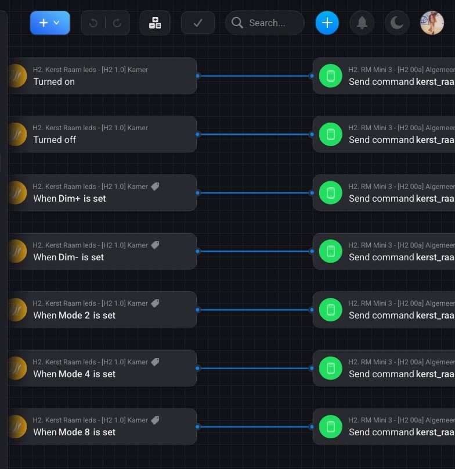
Task: Select the When Dim+ is set card
Action: tap(102, 193)
